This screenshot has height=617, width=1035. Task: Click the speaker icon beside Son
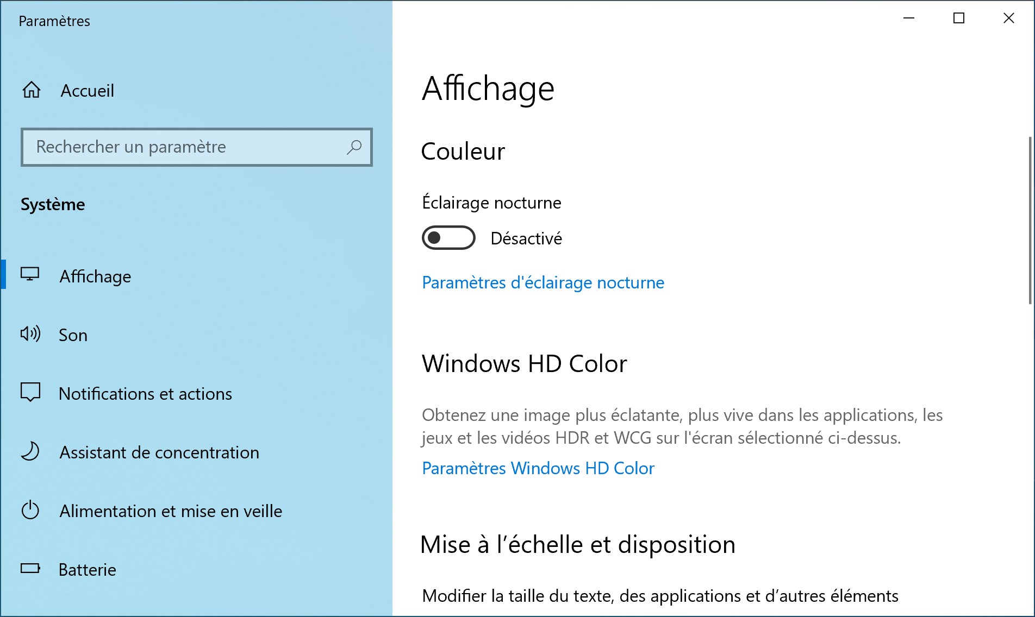click(30, 333)
